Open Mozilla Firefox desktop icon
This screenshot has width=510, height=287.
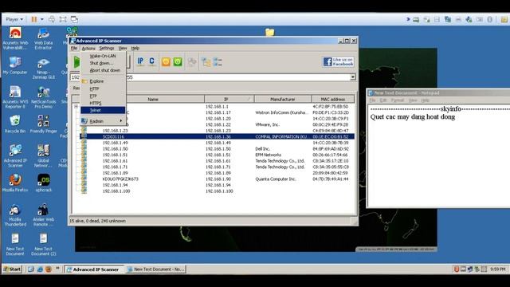click(15, 183)
